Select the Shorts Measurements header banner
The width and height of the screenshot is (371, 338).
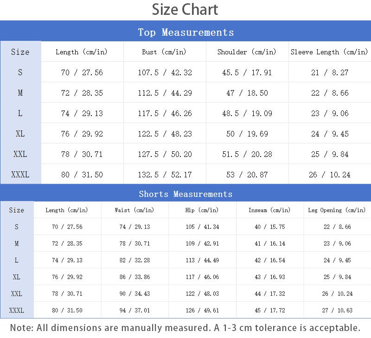click(185, 194)
